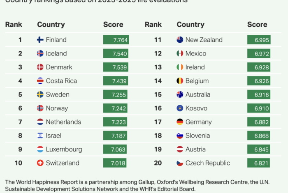Click the Mexico flag icon
Viewport: 288px width, 193px height.
pos(180,53)
